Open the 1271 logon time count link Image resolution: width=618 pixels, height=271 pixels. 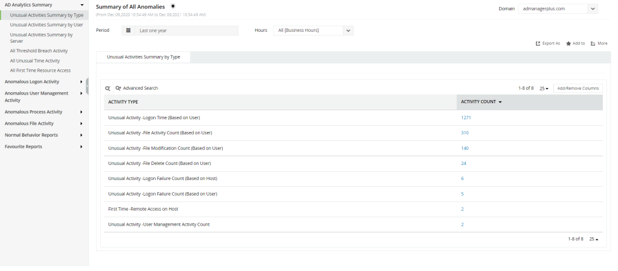click(466, 117)
